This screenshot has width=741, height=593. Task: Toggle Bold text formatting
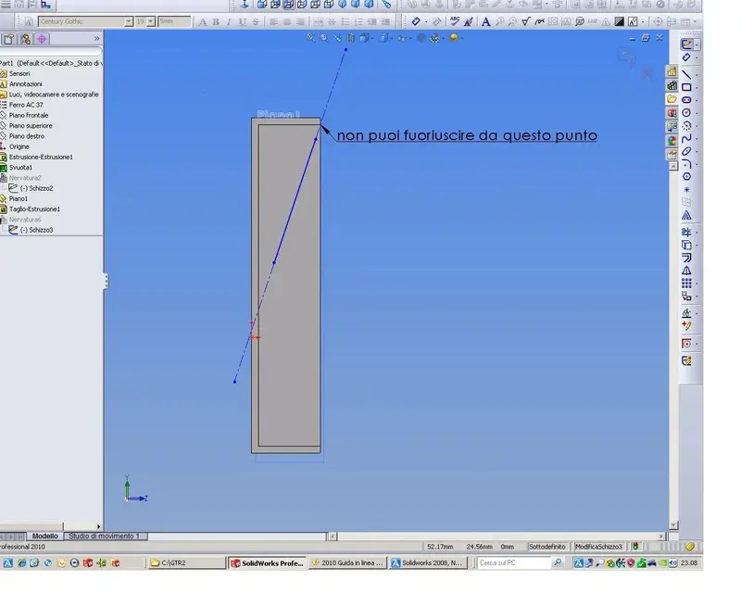click(216, 21)
